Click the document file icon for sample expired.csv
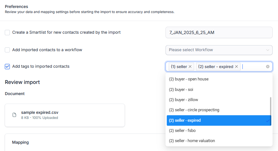Screen dimensions: 278x151 pos(14,115)
